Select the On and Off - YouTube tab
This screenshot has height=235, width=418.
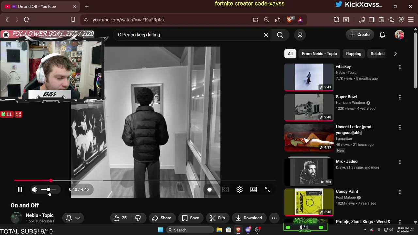click(x=41, y=7)
